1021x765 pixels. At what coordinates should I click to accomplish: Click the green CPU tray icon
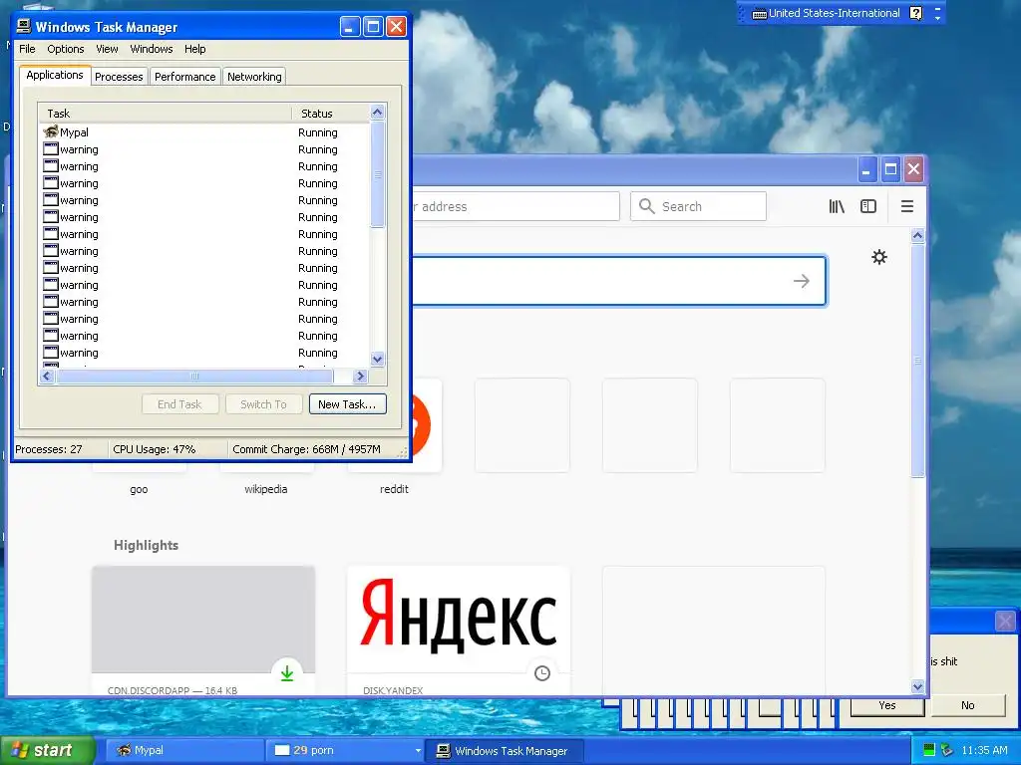[x=929, y=750]
